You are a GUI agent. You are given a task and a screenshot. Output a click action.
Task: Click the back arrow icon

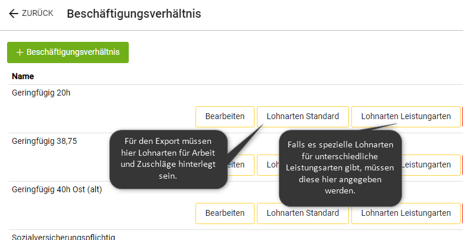click(x=14, y=14)
